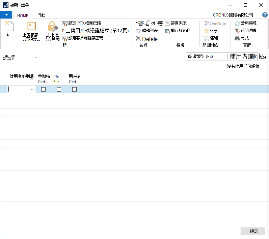Click 尋找 binoculars icon

[237, 38]
